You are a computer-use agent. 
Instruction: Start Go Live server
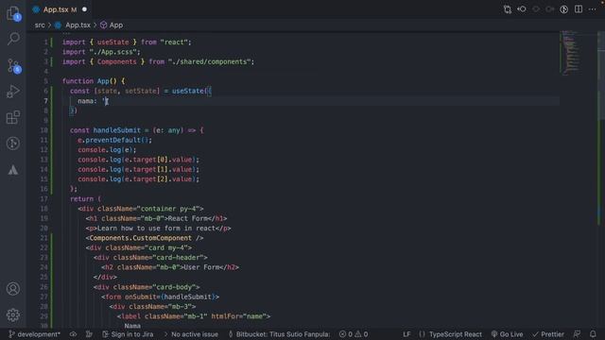(507, 334)
